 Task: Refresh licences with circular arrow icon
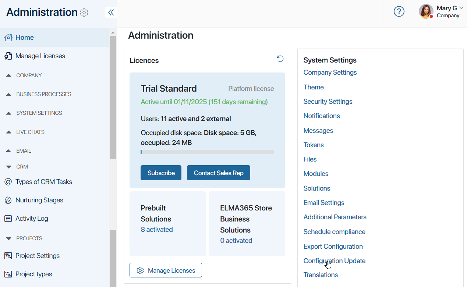pos(280,59)
